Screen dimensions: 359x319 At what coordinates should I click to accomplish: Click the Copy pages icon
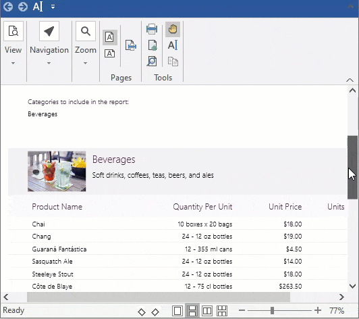(x=173, y=62)
